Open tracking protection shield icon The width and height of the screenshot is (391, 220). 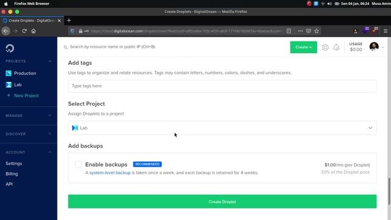(x=72, y=31)
